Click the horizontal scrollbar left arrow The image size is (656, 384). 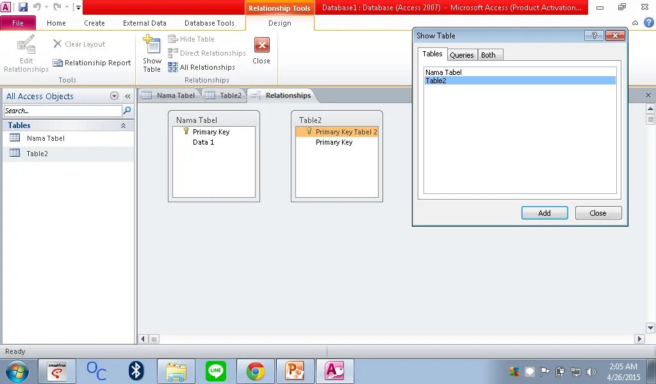click(143, 339)
